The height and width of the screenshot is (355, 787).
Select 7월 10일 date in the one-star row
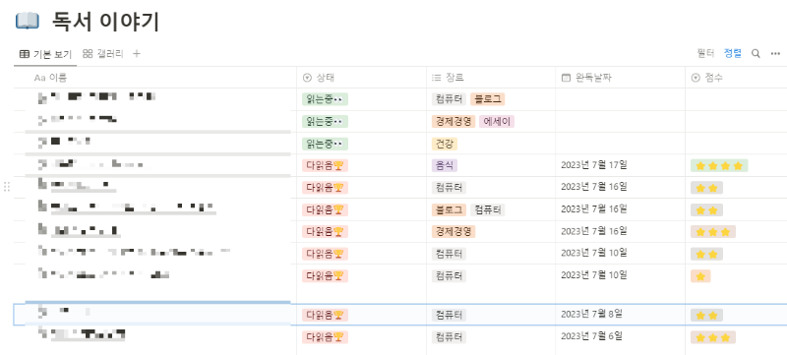[x=594, y=275]
